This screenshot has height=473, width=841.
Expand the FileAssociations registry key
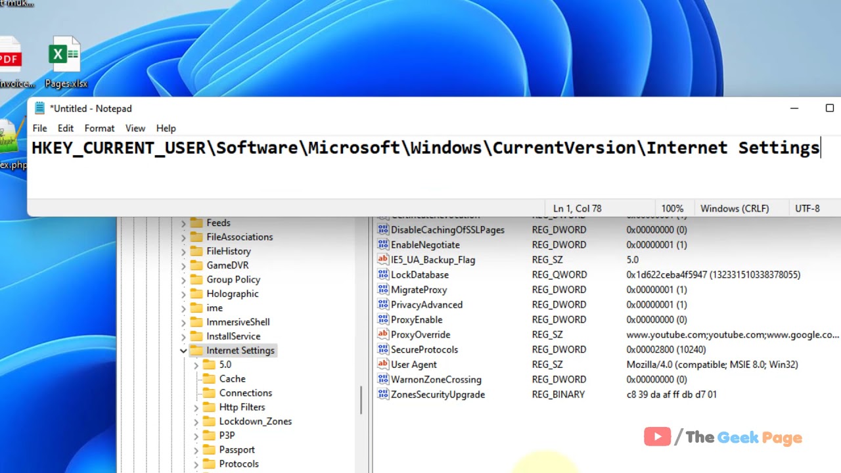click(x=183, y=237)
